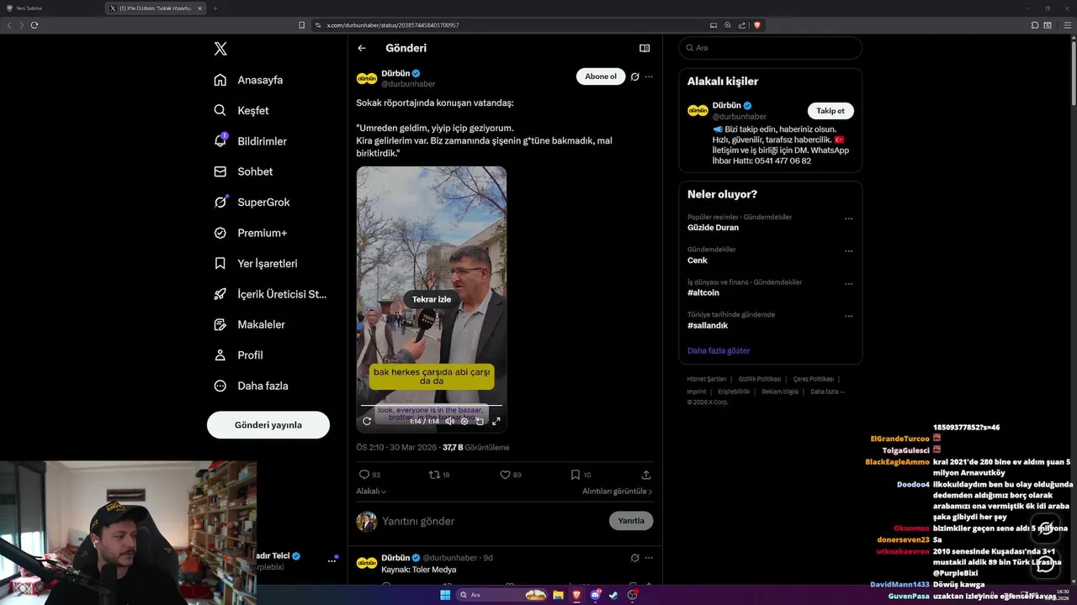Image resolution: width=1077 pixels, height=605 pixels.
Task: Open Bildirimler notifications
Action: point(250,141)
